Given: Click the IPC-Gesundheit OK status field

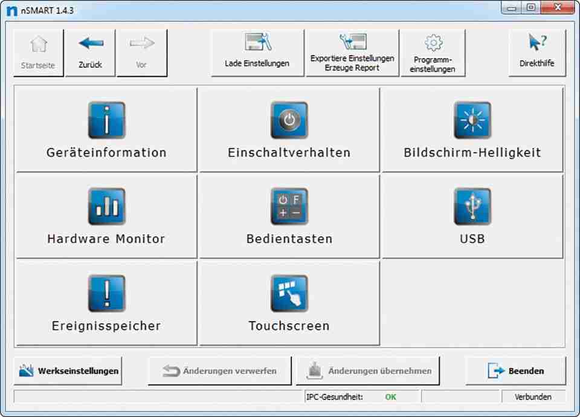Looking at the screenshot, I should click(x=391, y=397).
